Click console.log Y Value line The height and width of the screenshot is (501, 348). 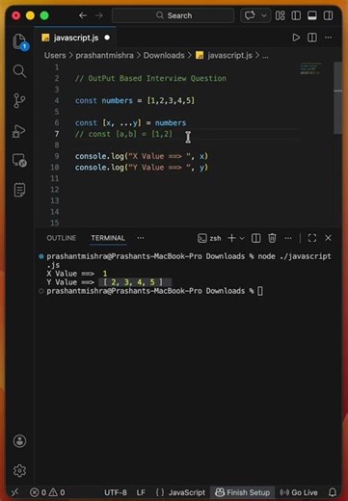pyautogui.click(x=142, y=168)
